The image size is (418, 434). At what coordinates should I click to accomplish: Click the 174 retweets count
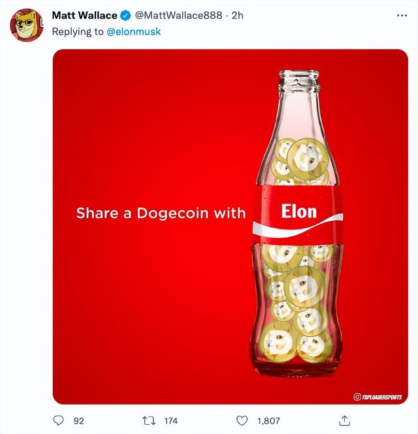[x=170, y=421]
